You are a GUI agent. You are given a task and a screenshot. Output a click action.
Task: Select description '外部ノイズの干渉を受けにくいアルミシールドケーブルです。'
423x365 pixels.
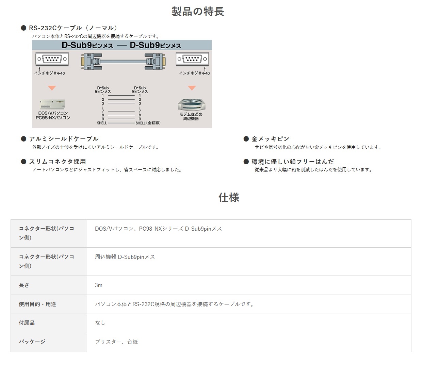point(96,147)
